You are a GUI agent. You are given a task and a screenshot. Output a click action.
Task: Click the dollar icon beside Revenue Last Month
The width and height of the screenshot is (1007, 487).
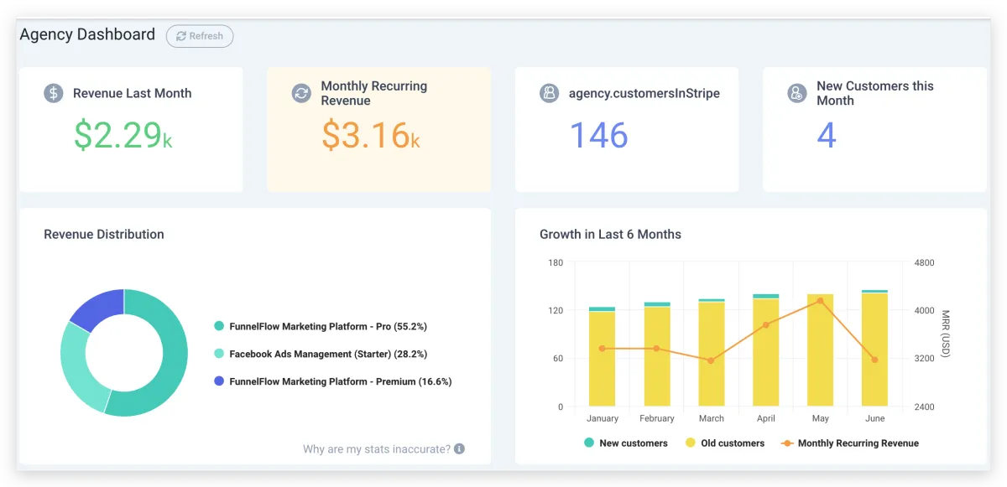tap(54, 93)
